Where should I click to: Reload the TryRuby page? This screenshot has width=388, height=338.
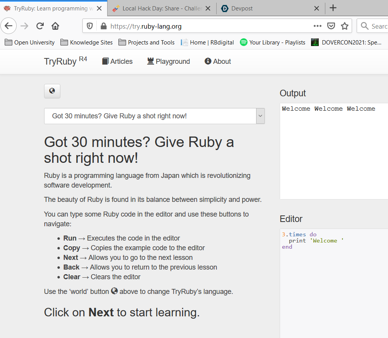40,26
